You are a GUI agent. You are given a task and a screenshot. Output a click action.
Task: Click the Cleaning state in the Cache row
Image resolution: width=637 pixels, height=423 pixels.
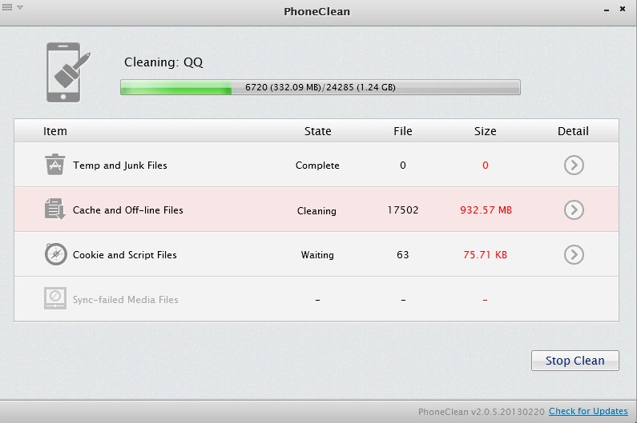coord(316,211)
